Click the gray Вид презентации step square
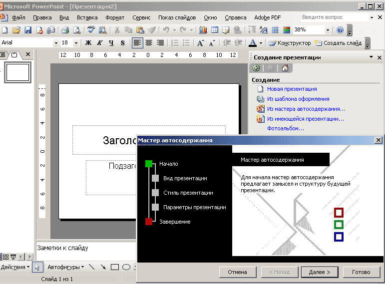Image resolution: width=385 pixels, height=284 pixels. pos(155,178)
